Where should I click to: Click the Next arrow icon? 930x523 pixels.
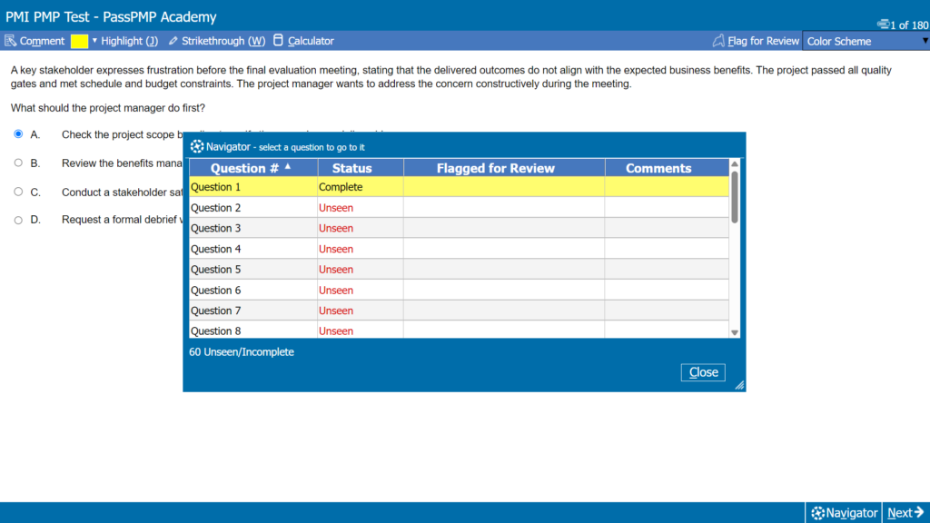tap(919, 512)
